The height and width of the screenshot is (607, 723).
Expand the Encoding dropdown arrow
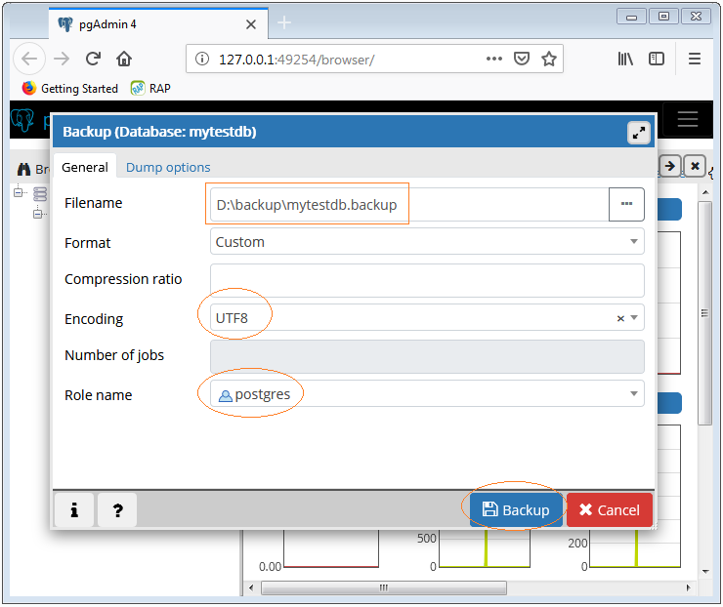tap(634, 318)
